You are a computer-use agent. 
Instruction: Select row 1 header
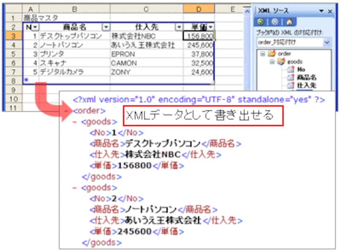pyautogui.click(x=14, y=18)
